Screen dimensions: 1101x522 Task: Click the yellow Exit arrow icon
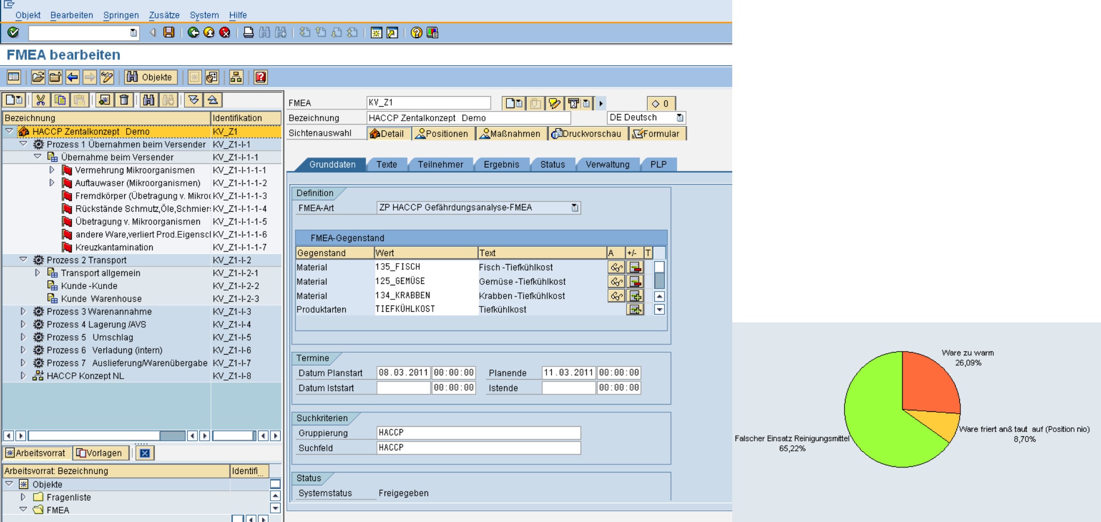209,33
